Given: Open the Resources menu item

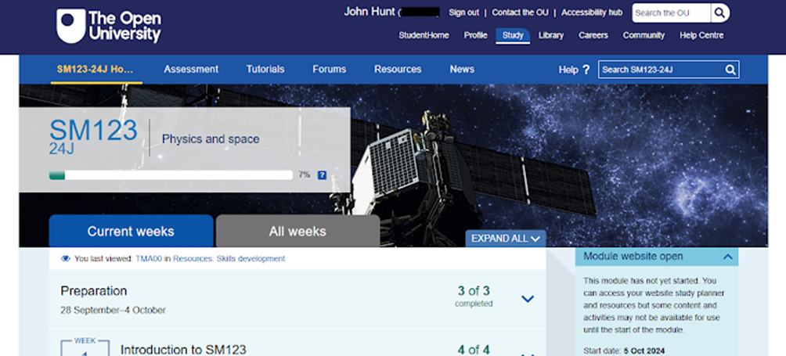Looking at the screenshot, I should [398, 69].
